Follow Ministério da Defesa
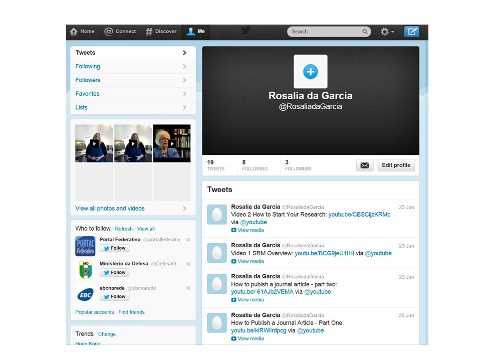 click(114, 272)
